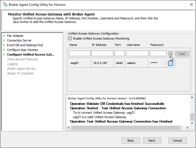Toggle Enable Unified Access Gateway Monitoring checkbox
This screenshot has height=148, width=196.
click(x=70, y=38)
